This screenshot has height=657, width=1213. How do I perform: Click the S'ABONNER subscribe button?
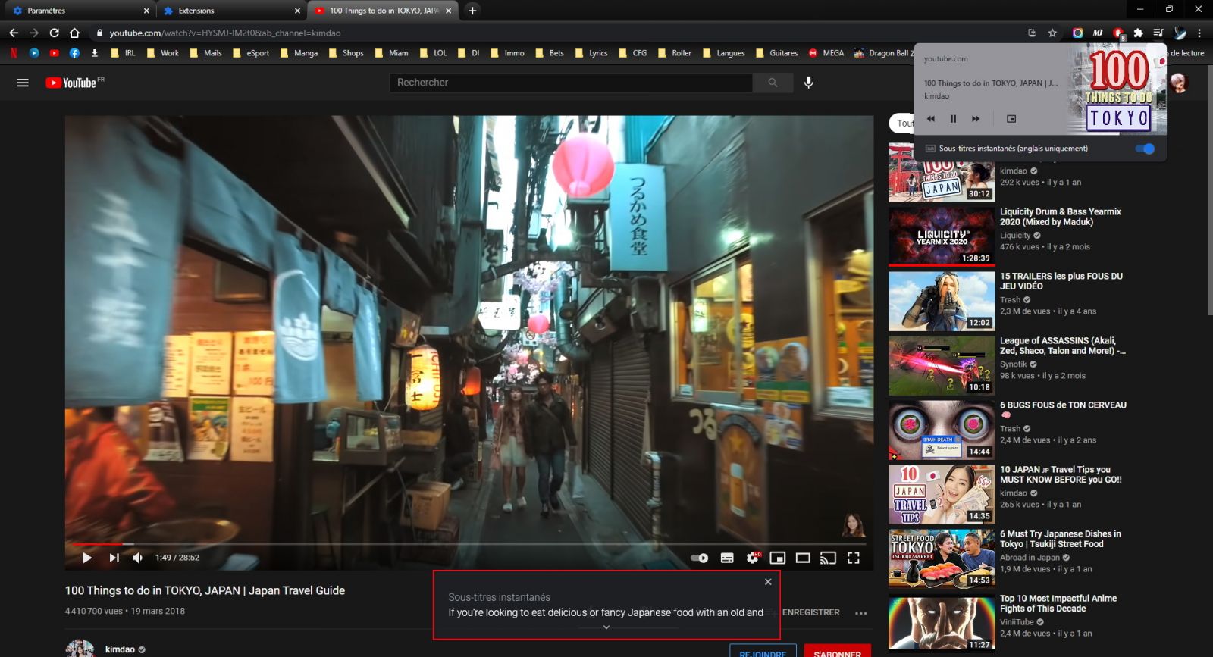click(837, 652)
